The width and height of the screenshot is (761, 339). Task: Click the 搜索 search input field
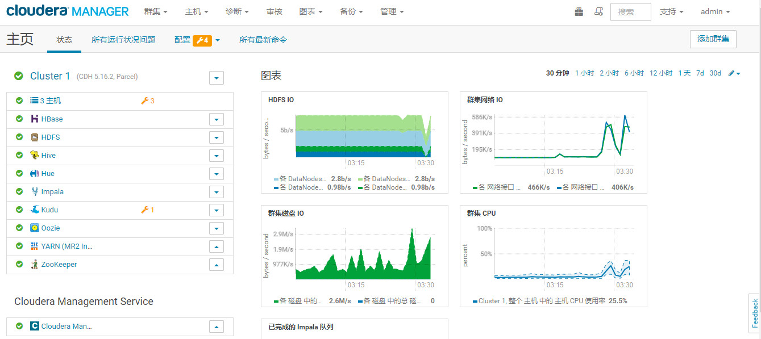click(x=630, y=11)
